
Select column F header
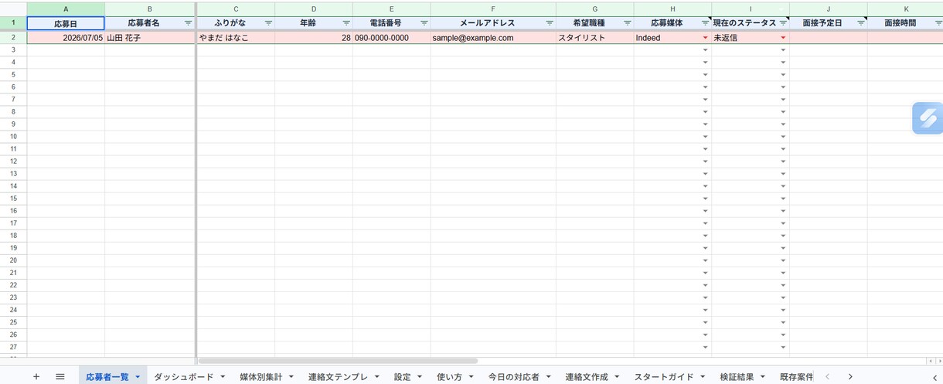[x=493, y=8]
